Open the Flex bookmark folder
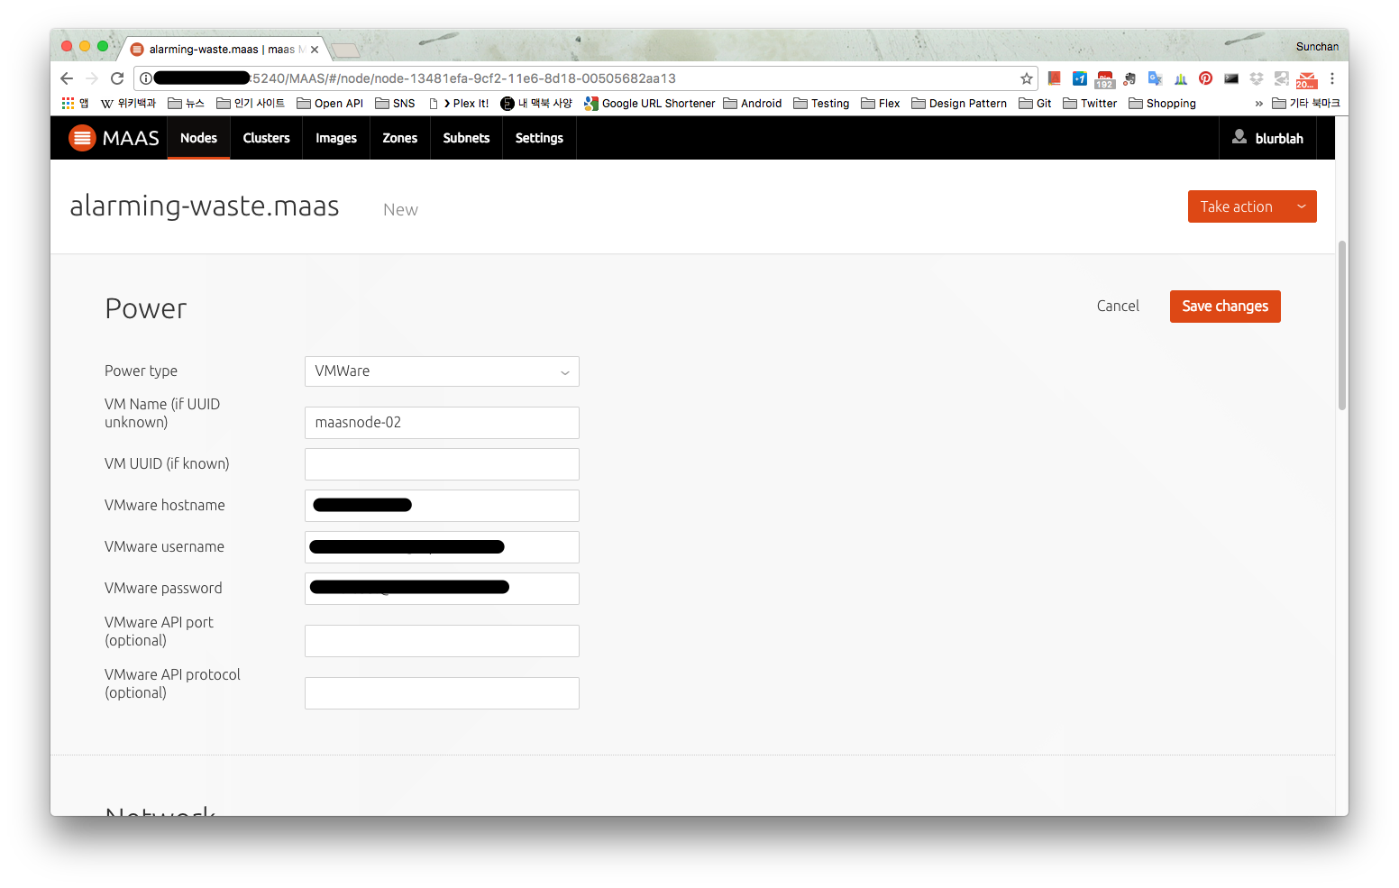The width and height of the screenshot is (1399, 888). coord(881,103)
